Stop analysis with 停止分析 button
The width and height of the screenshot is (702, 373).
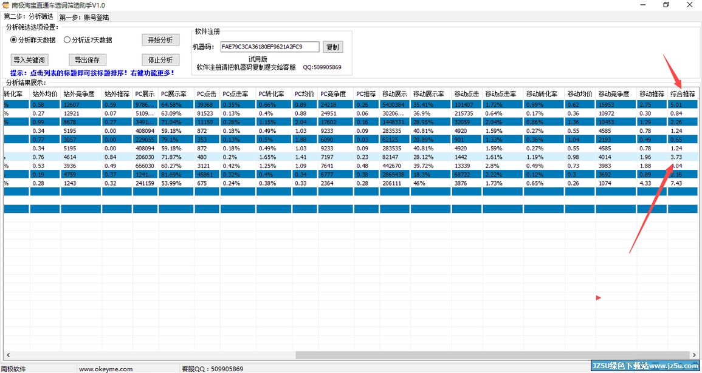point(160,60)
